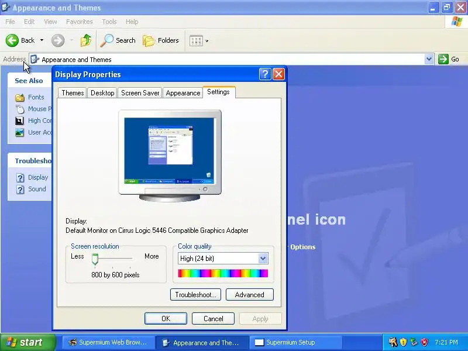This screenshot has width=468, height=351.
Task: Switch to Supermium Setup taskbar item
Action: (x=295, y=342)
